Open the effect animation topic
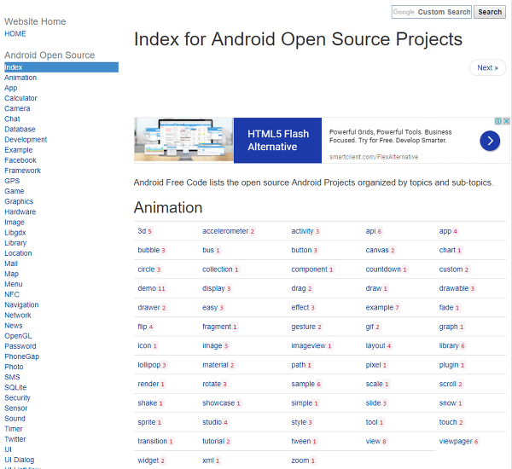 pyautogui.click(x=300, y=308)
